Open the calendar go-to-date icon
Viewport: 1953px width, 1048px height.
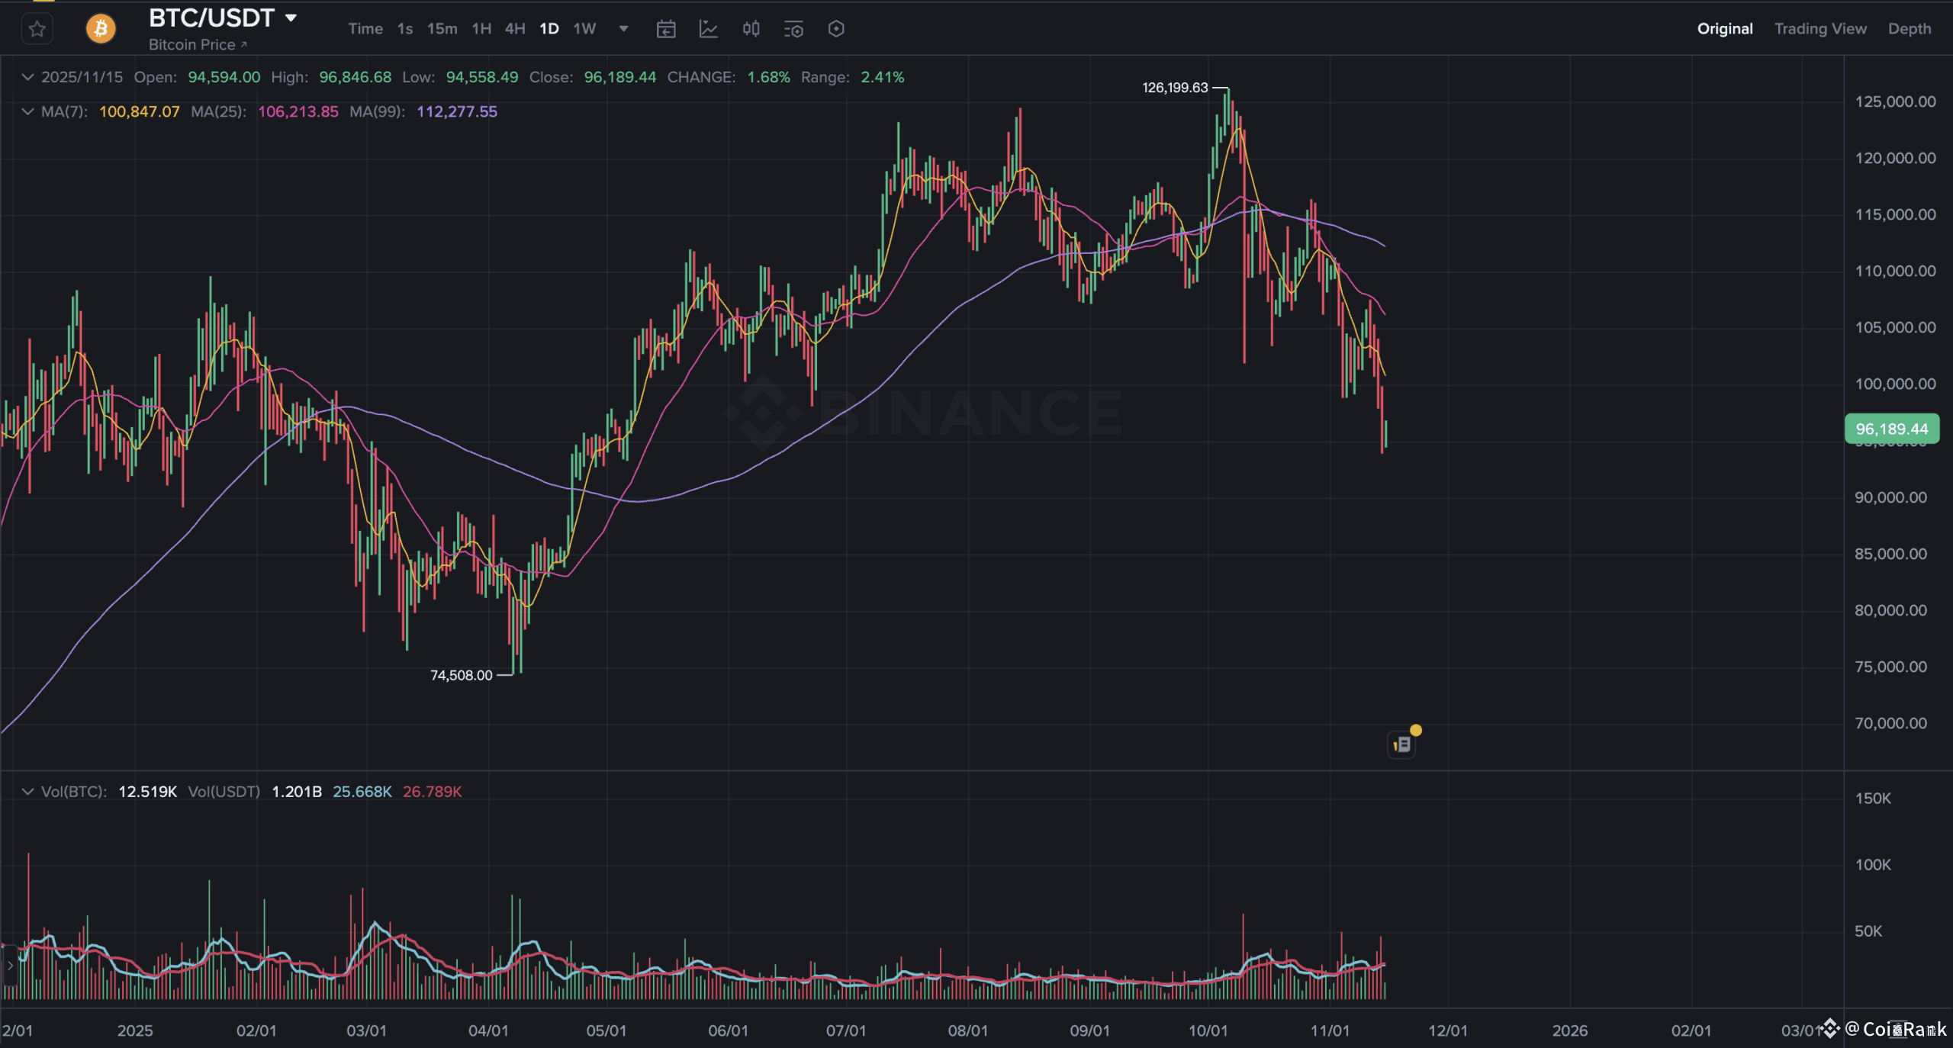pyautogui.click(x=666, y=29)
